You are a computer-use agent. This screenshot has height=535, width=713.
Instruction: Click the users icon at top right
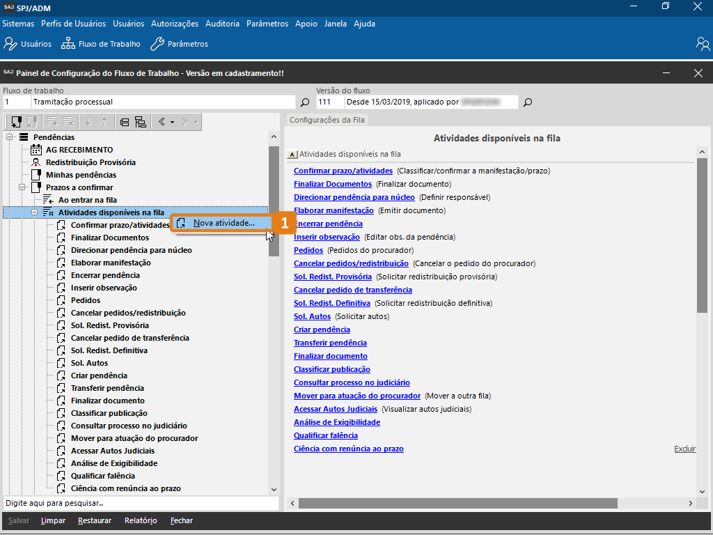tap(703, 44)
